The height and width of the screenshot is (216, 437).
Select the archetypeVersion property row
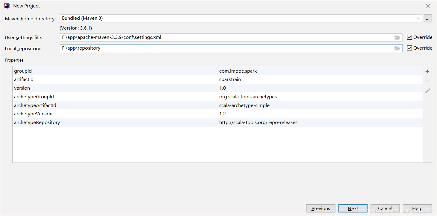[x=217, y=114]
